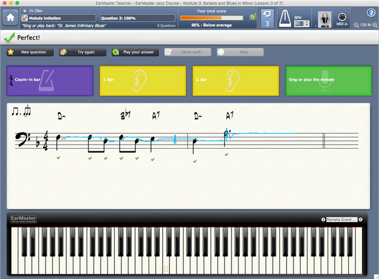Click the first A7 chord symbol
379x279 pixels.
(156, 116)
